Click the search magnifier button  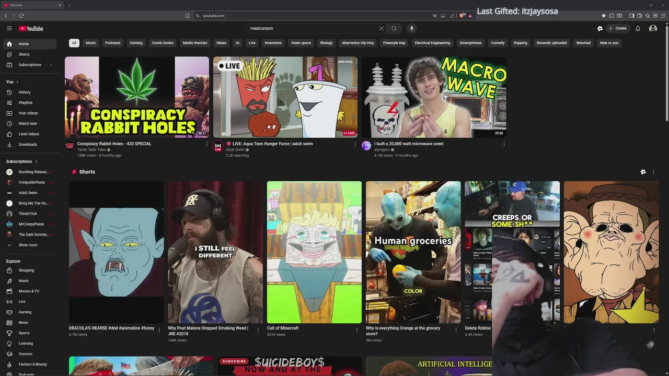[394, 28]
